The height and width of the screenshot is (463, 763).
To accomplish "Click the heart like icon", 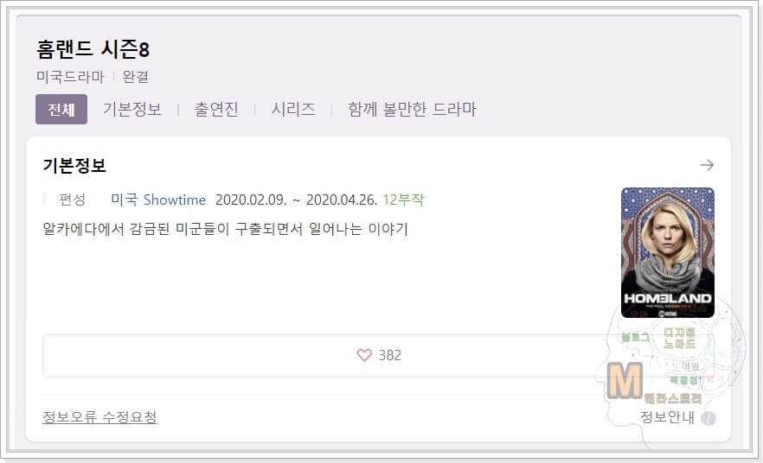I will (364, 355).
